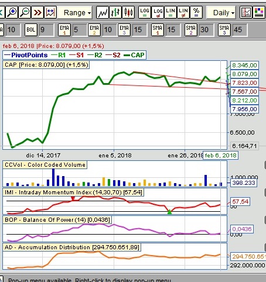Select the OHLC bar chart style icon
266x282 pixels.
point(115,12)
